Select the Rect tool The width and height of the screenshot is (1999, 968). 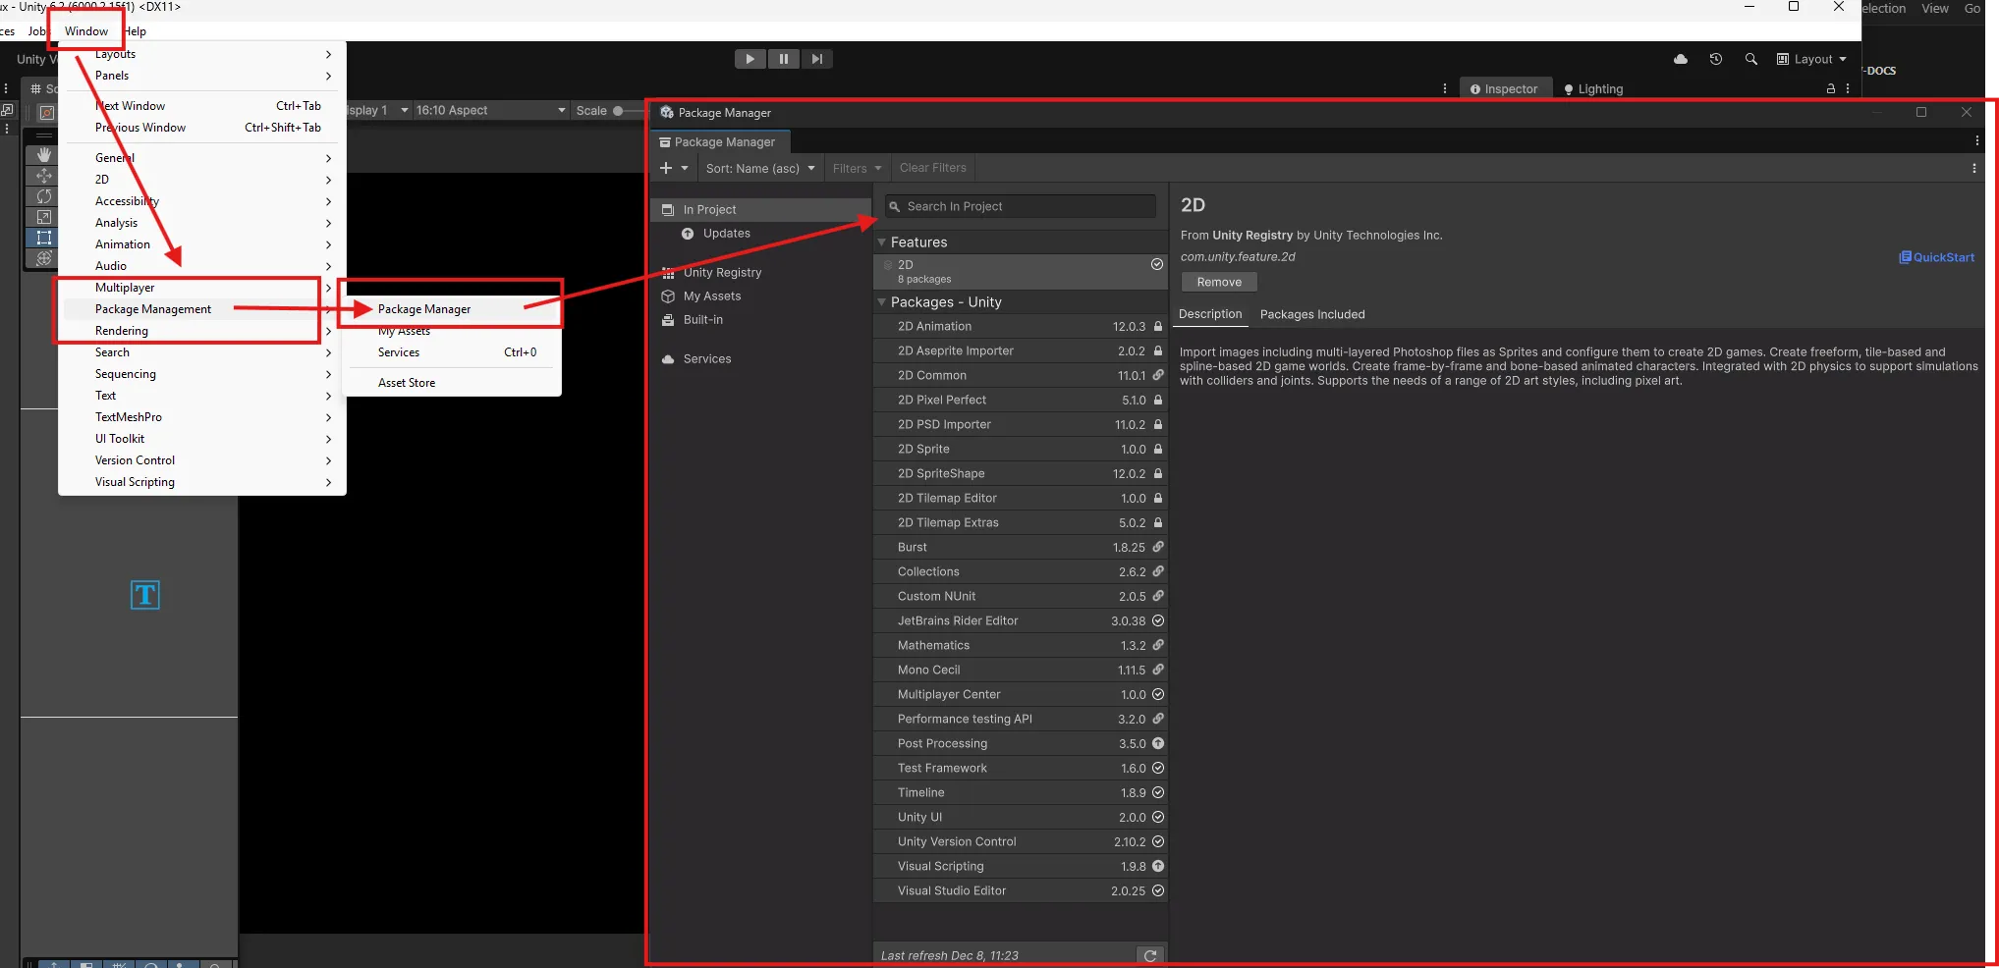(x=43, y=238)
